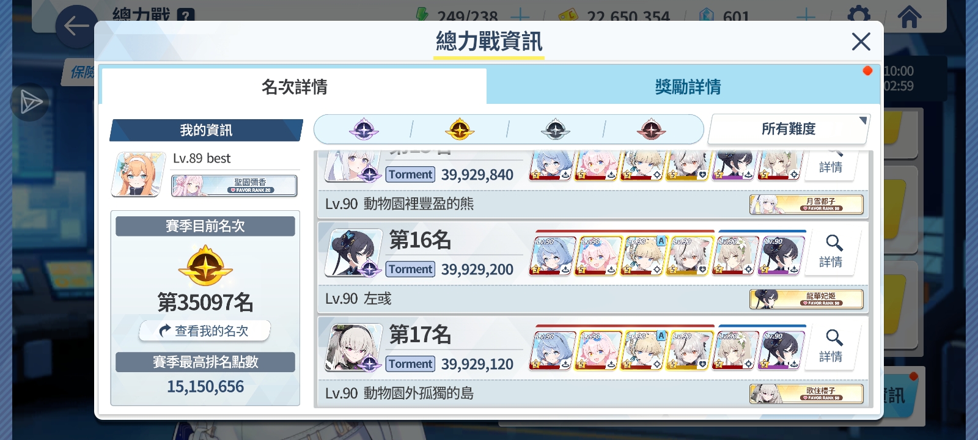Select the silver tier filter icon
Screen dimensions: 978x440
click(556, 130)
